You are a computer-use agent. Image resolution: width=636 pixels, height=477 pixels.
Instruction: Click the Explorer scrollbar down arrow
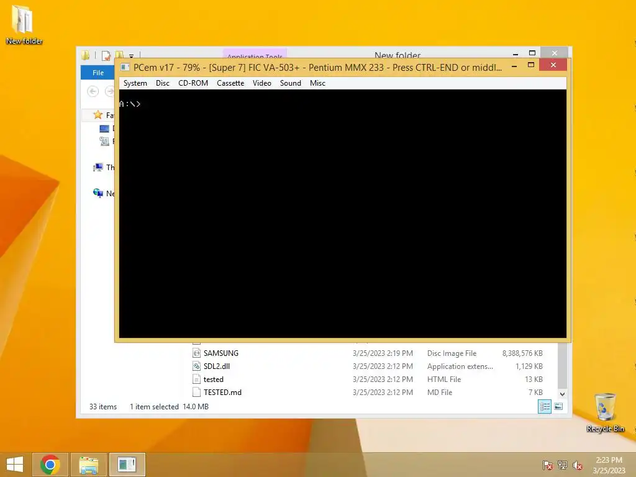click(x=562, y=394)
